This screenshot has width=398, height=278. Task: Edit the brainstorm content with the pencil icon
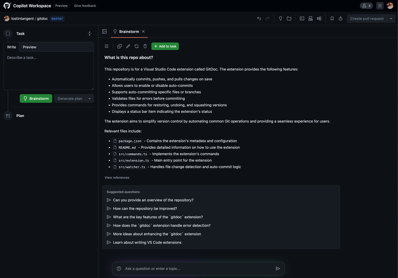coord(128,46)
